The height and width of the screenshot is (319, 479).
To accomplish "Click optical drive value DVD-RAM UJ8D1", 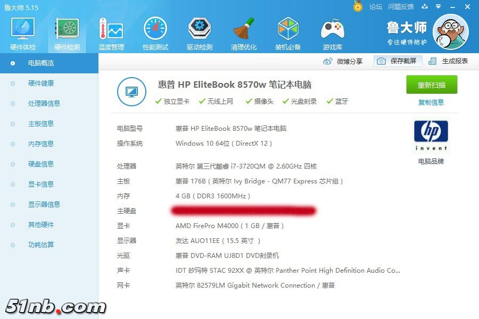I will (x=227, y=256).
